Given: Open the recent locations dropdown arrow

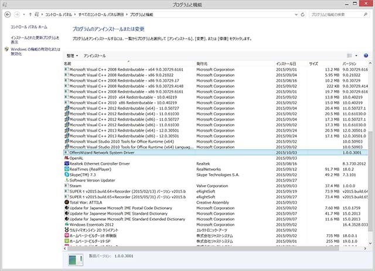Looking at the screenshot, I should (24, 15).
